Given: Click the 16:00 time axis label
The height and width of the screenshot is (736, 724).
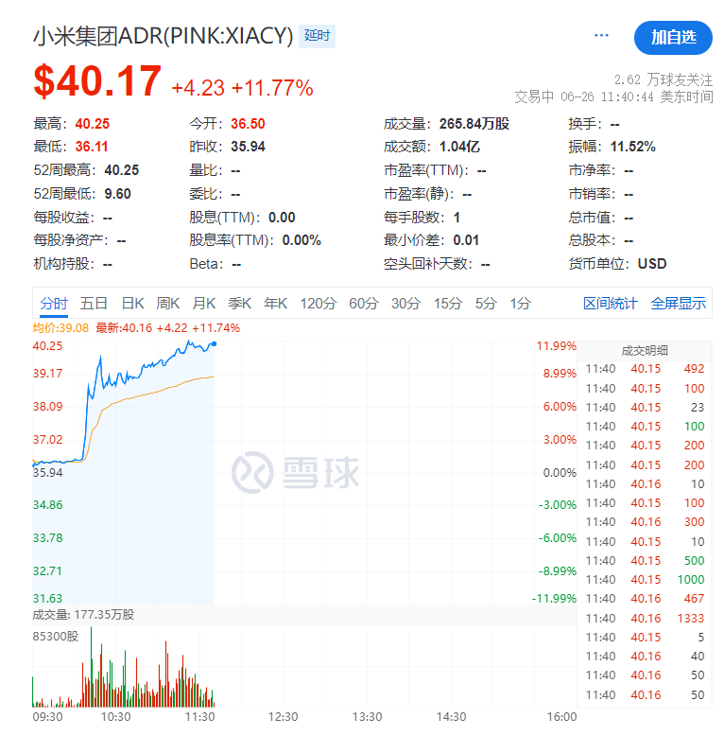Looking at the screenshot, I should (x=561, y=717).
